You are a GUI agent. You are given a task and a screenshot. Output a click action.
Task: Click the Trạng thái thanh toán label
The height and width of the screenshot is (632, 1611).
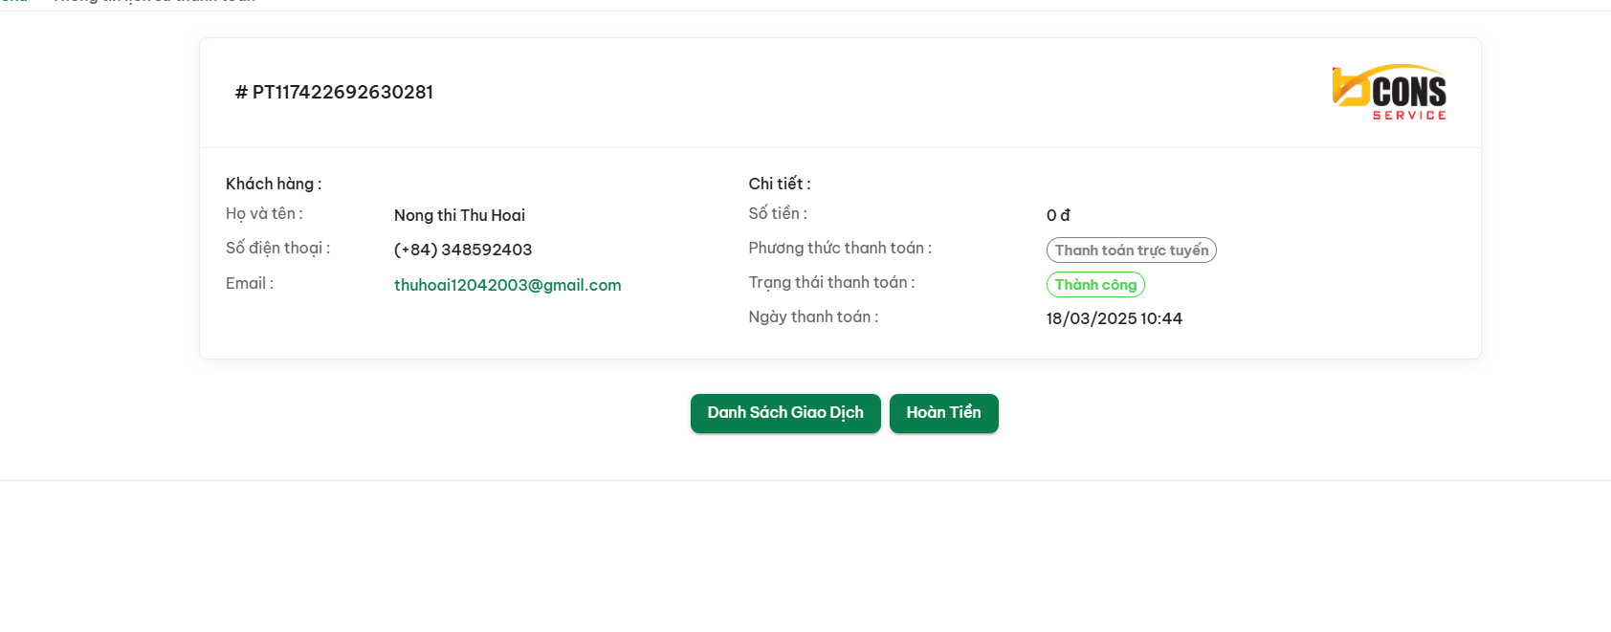point(831,283)
